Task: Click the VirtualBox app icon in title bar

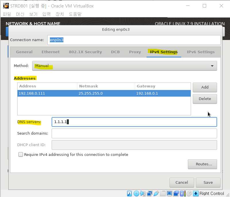Action: pyautogui.click(x=6, y=6)
